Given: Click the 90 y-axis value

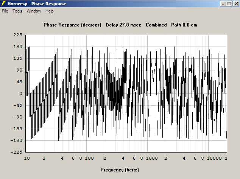Looking at the screenshot, I should 19,70.
